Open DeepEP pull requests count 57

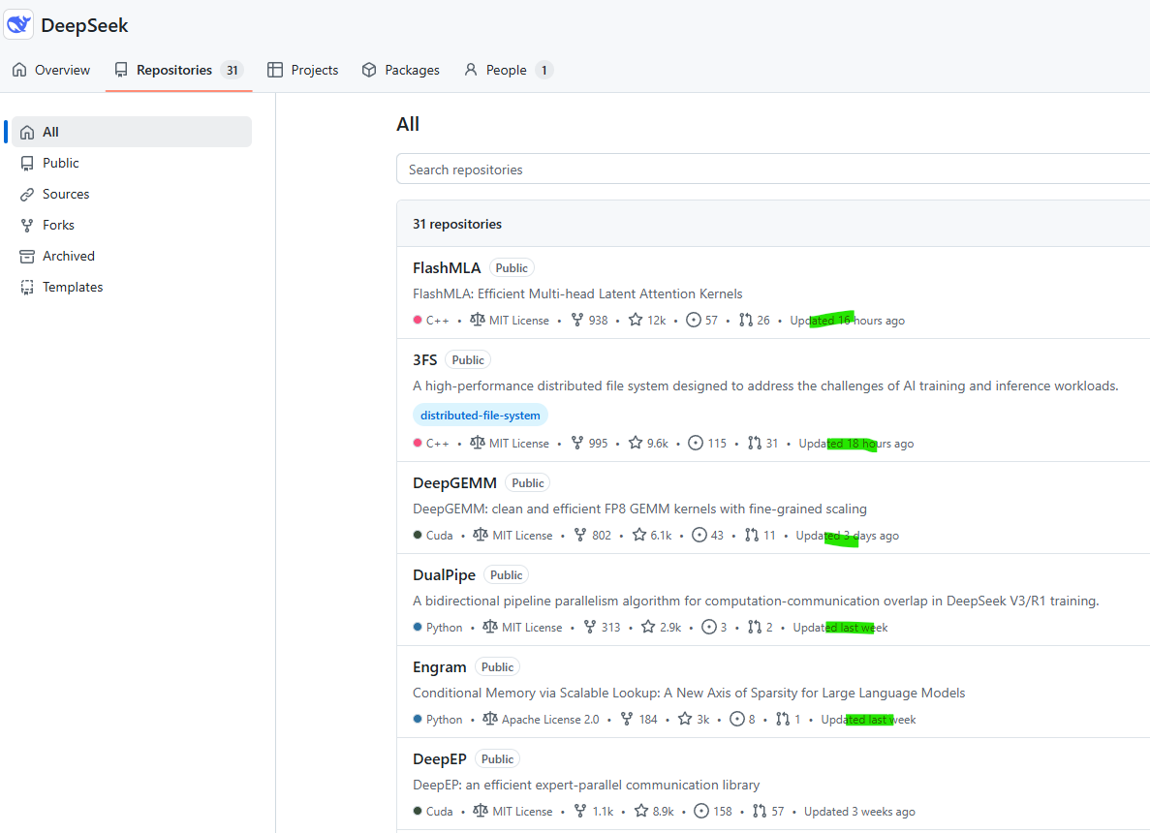[x=768, y=812]
